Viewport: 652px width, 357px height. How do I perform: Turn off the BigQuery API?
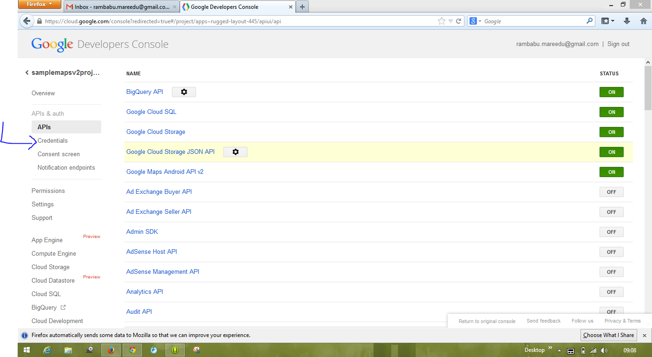click(612, 92)
